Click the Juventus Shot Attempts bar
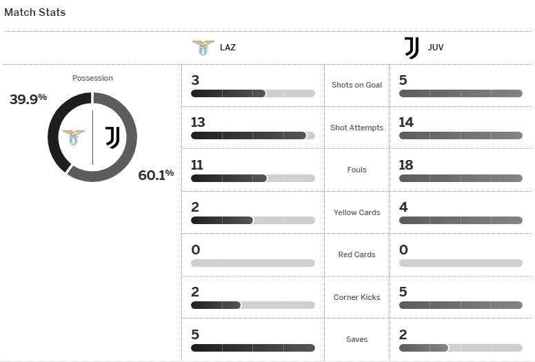The image size is (535, 362). (x=461, y=136)
